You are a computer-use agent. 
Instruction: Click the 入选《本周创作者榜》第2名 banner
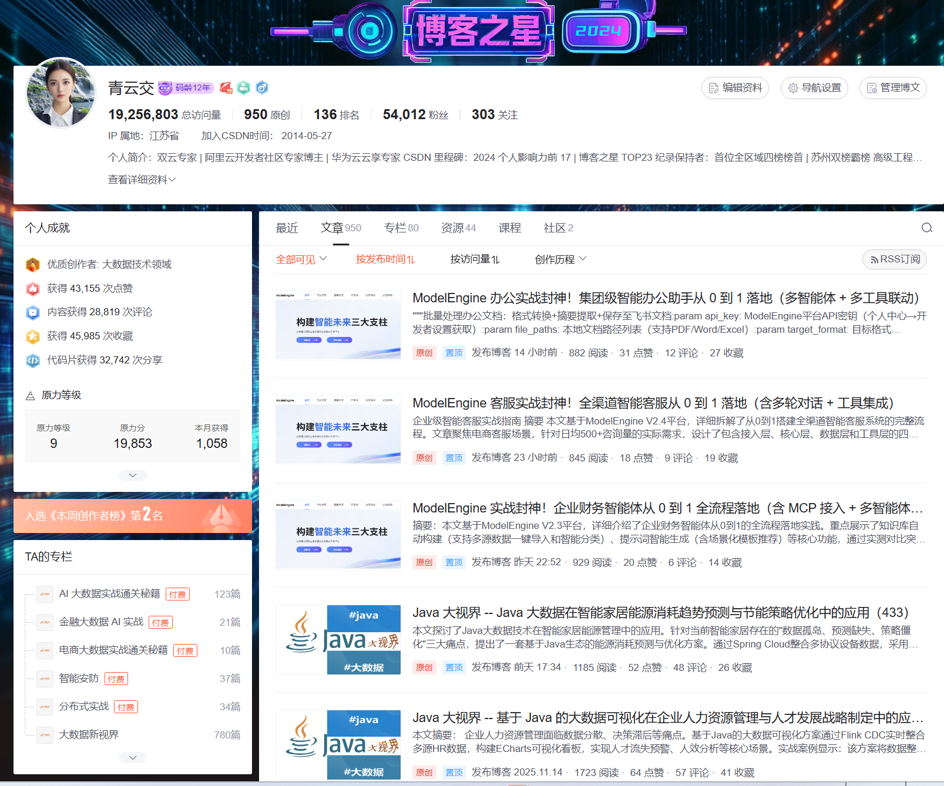point(133,516)
